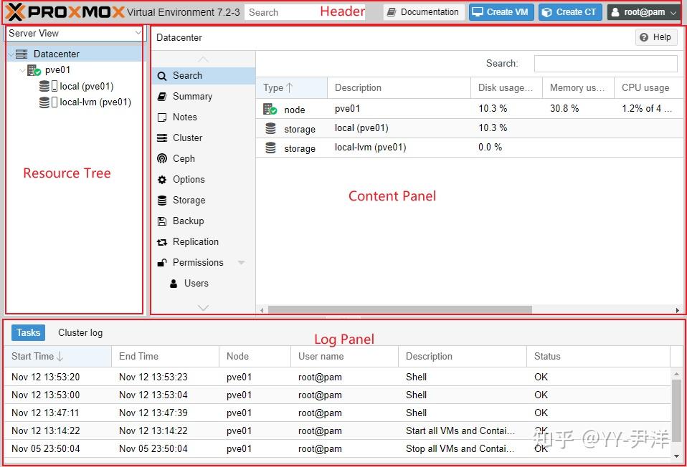Open the Summary panel for Datacenter
The height and width of the screenshot is (467, 687).
click(x=192, y=96)
